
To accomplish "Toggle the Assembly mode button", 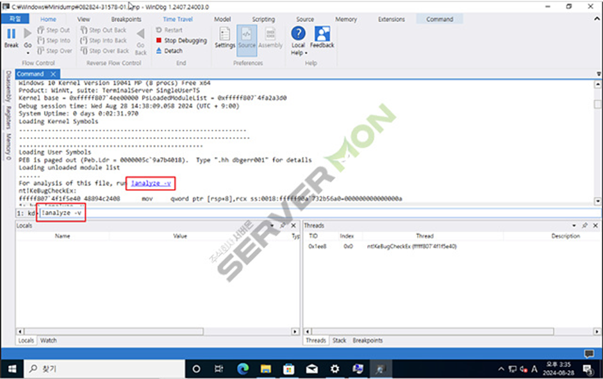I will [270, 38].
